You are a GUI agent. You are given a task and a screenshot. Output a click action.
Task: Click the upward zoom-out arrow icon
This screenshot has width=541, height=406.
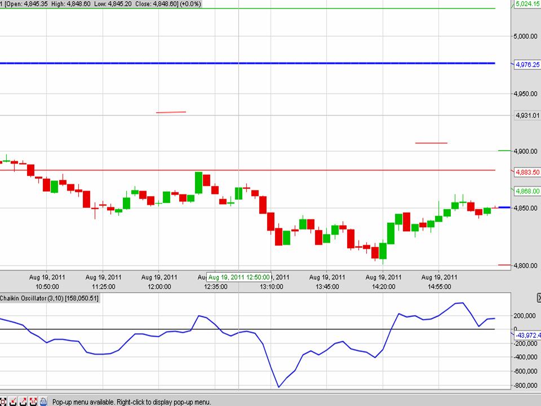click(23, 401)
